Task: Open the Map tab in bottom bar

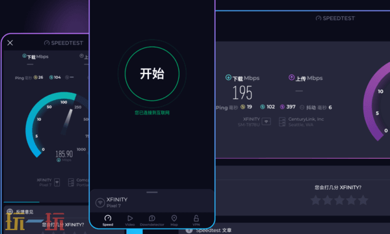Action: pyautogui.click(x=174, y=220)
